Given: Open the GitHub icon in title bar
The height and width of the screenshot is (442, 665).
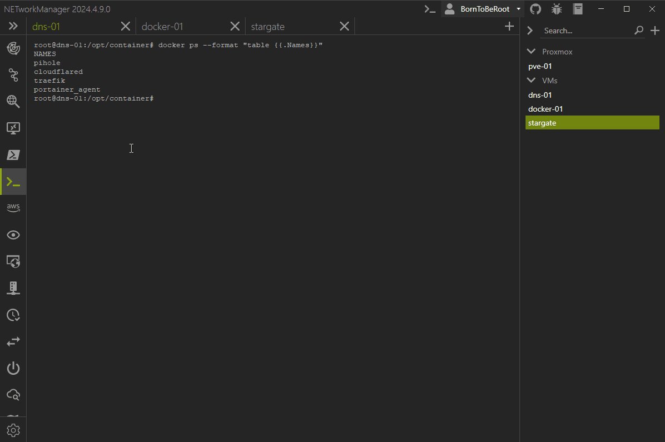Looking at the screenshot, I should coord(535,9).
